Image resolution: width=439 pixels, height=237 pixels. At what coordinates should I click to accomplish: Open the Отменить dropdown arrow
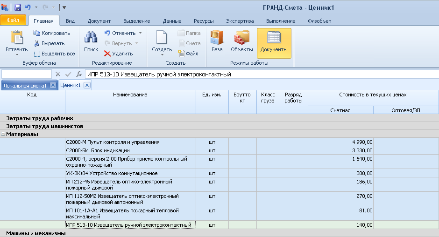140,33
